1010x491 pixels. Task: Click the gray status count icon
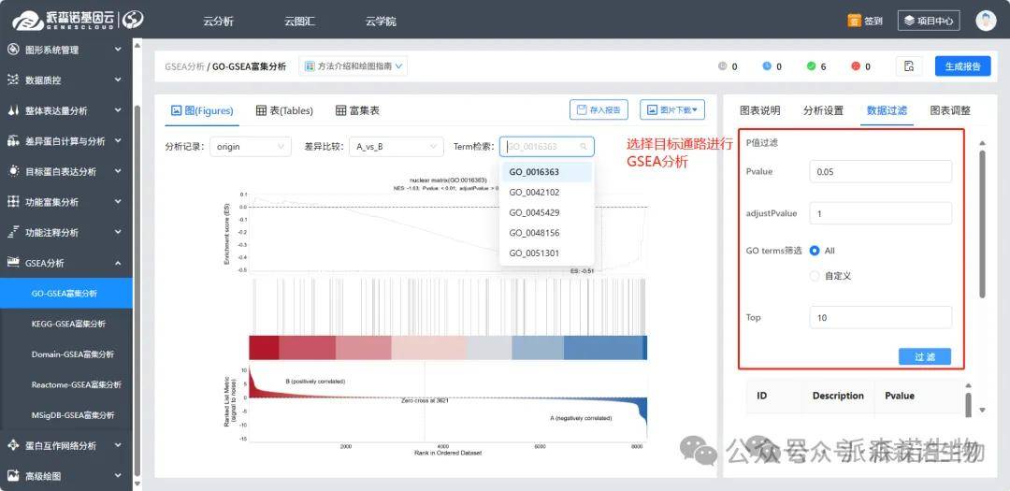tap(721, 66)
